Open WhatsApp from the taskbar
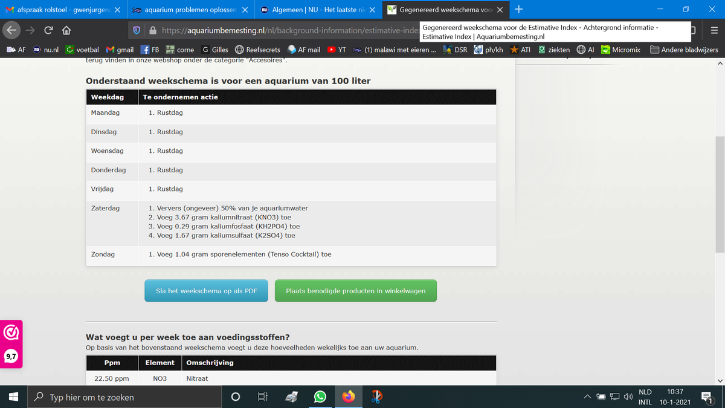 pyautogui.click(x=320, y=397)
